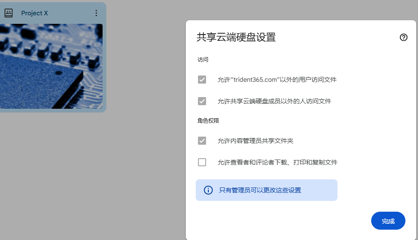
Task: Click label 允许“trident365.com”以外的用户访问文件
Action: click(277, 80)
